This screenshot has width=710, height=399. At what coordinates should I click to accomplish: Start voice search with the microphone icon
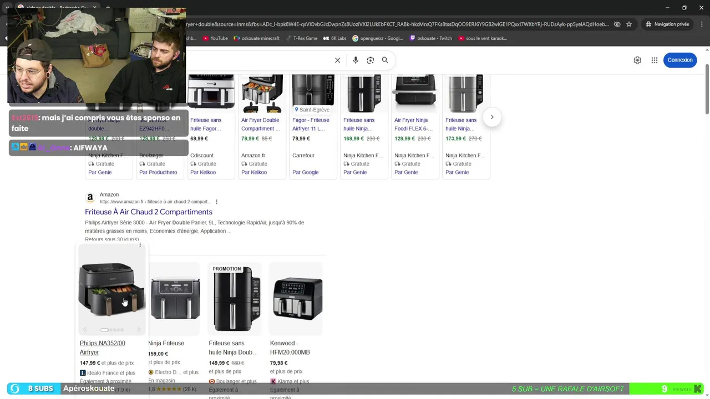click(356, 60)
